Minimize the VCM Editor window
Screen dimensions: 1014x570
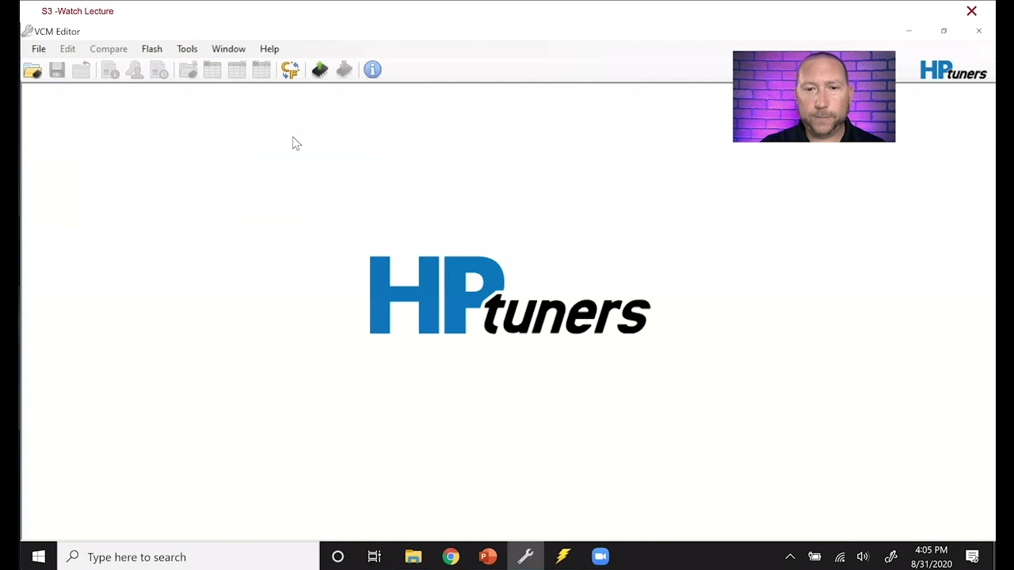point(909,31)
